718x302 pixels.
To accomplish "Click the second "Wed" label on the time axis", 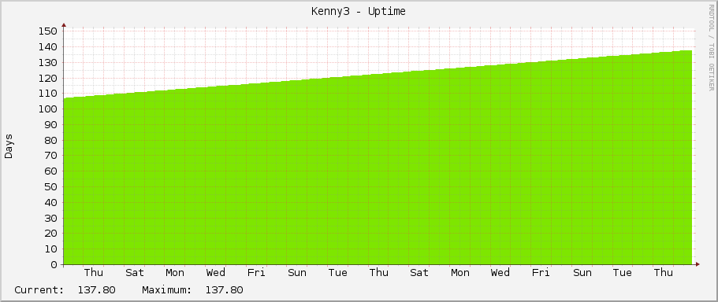I will point(500,273).
